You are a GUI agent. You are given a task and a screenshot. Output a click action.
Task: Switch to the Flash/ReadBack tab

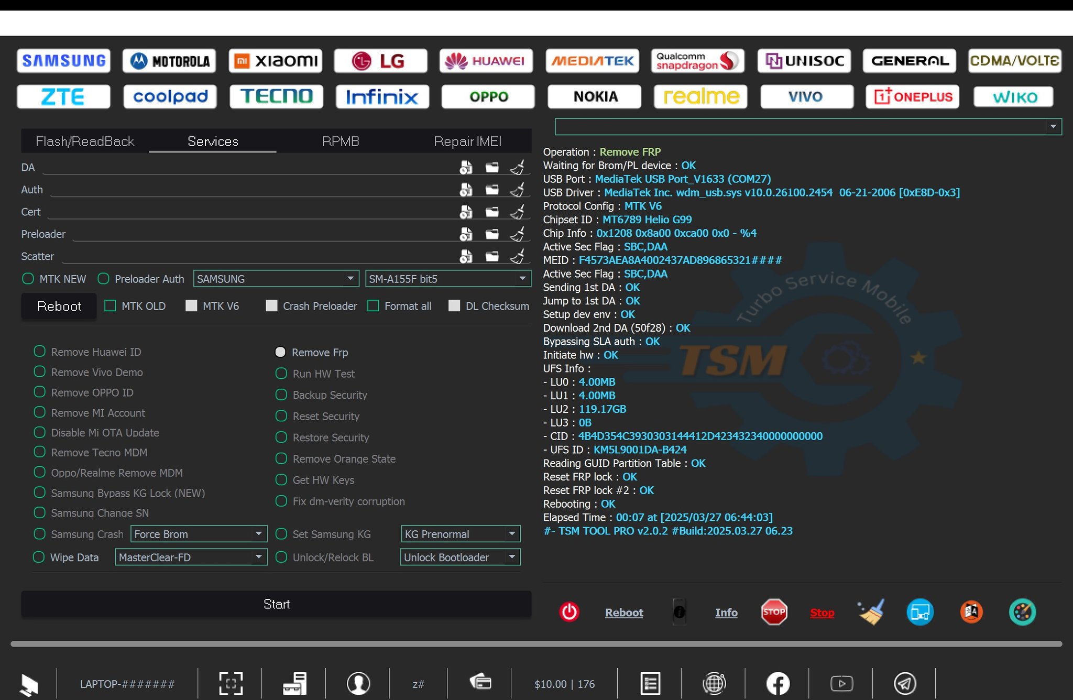[x=85, y=141]
